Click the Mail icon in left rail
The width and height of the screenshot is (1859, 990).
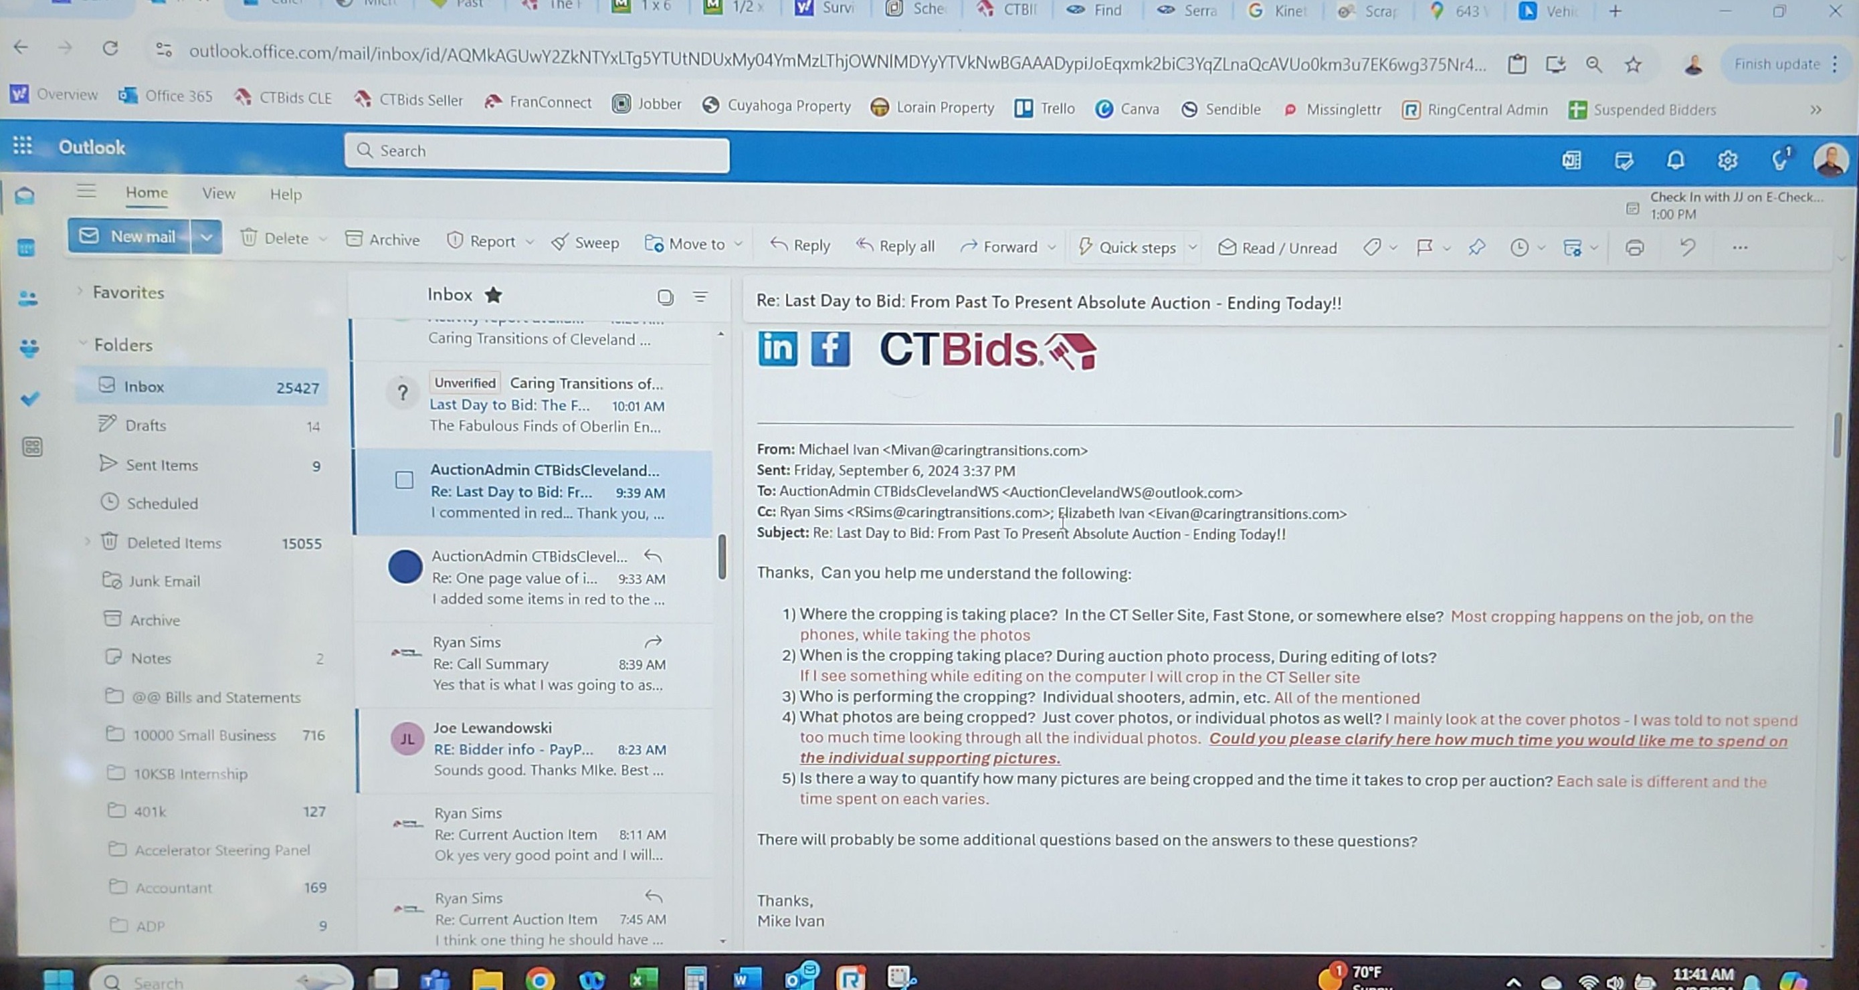[x=25, y=195]
